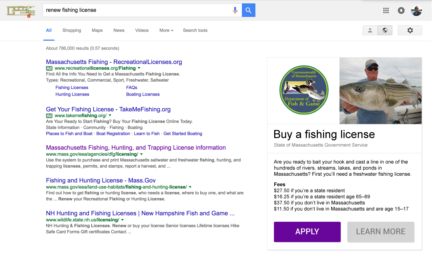Open search settings gear

410,30
